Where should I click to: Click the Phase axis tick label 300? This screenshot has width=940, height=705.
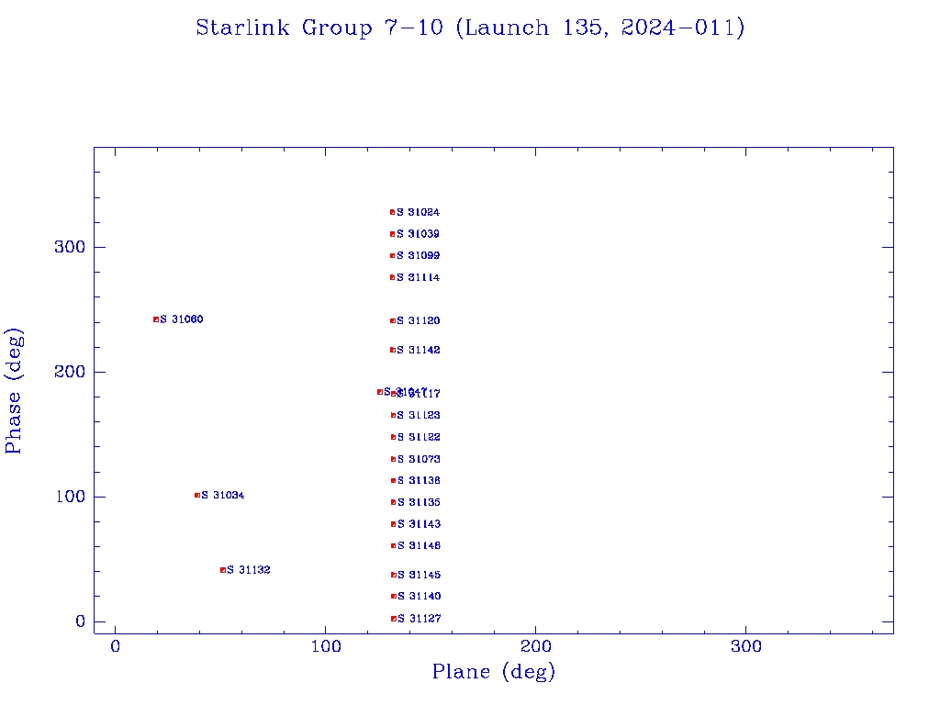coord(70,247)
